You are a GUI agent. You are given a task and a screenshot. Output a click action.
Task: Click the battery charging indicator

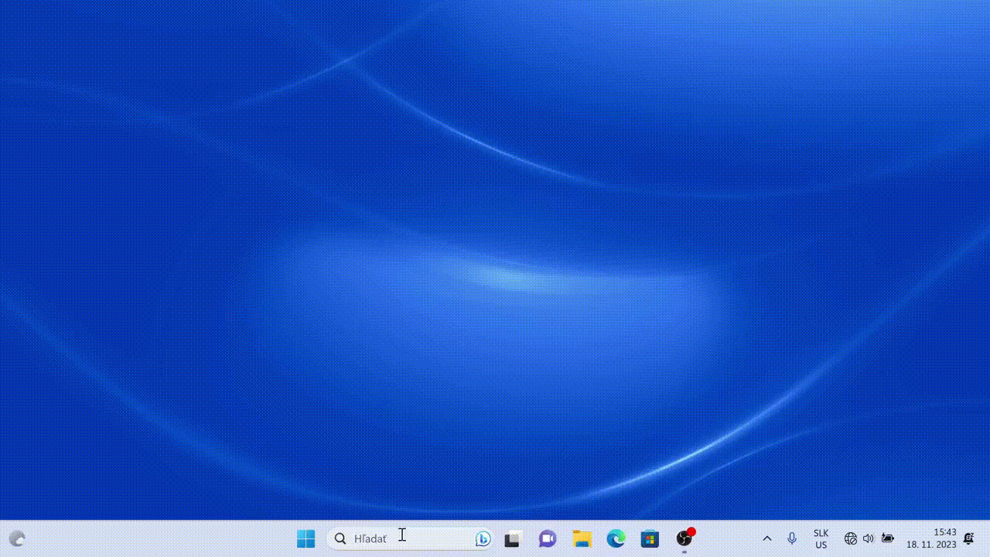pos(888,538)
